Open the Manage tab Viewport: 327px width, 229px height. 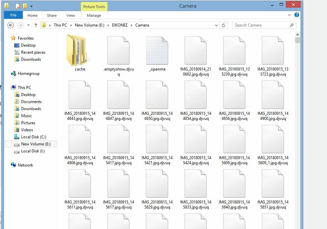coord(94,15)
